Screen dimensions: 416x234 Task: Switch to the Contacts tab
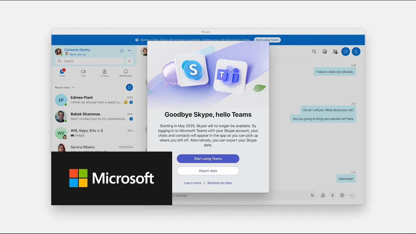point(105,73)
